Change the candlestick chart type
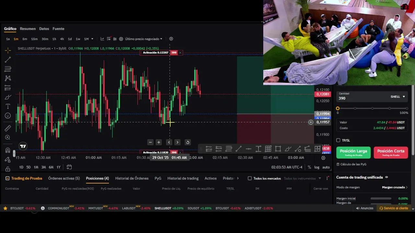Viewport: 415px width, 233px height. coord(115,39)
